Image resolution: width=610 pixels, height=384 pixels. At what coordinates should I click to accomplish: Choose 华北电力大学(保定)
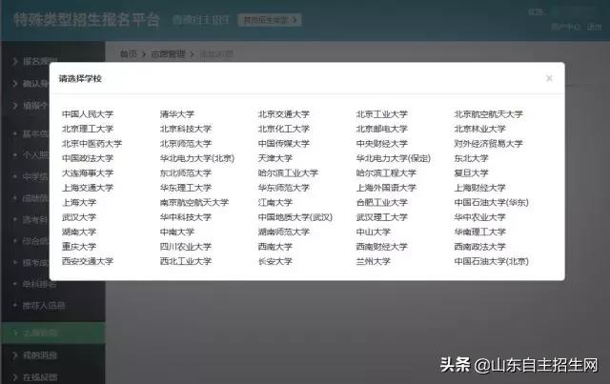[x=394, y=158]
